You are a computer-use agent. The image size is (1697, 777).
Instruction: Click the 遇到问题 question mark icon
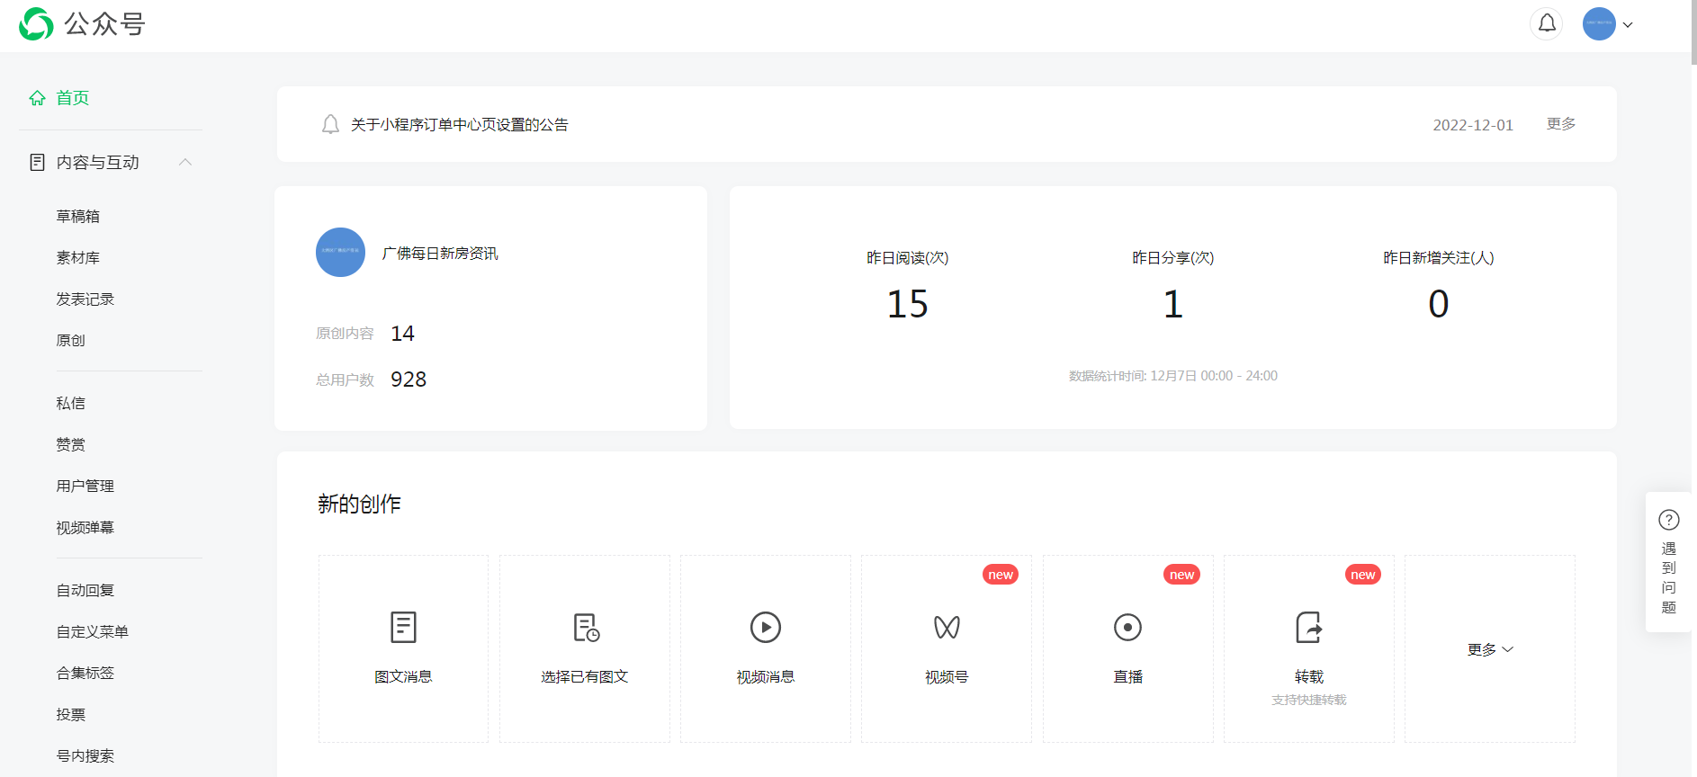pyautogui.click(x=1669, y=520)
